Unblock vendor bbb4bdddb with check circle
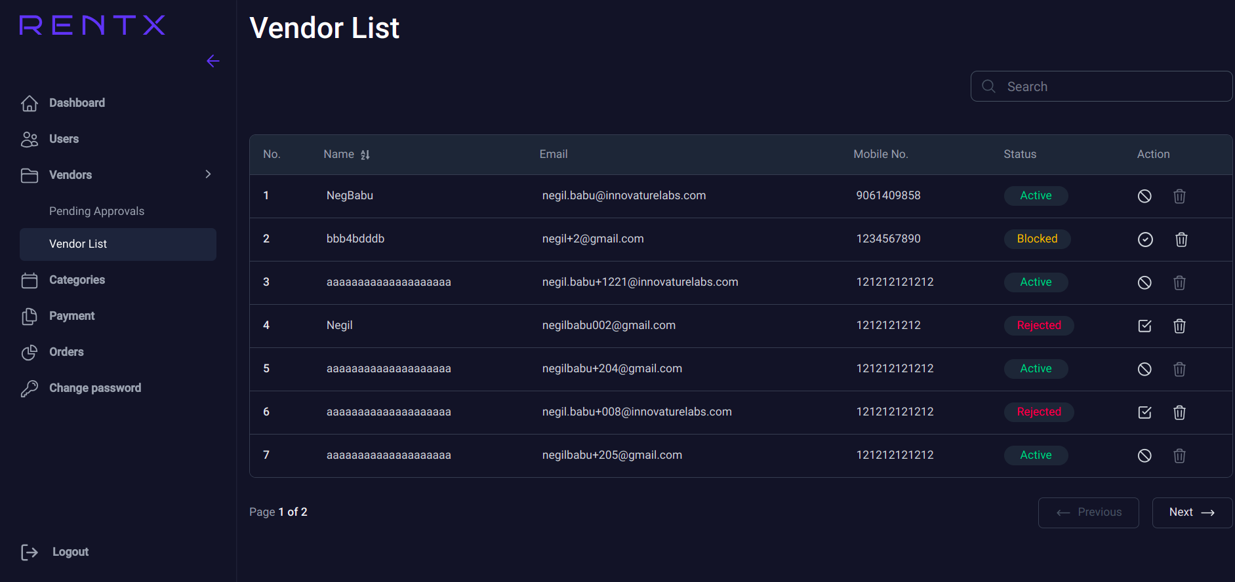Viewport: 1235px width, 582px height. pos(1144,239)
